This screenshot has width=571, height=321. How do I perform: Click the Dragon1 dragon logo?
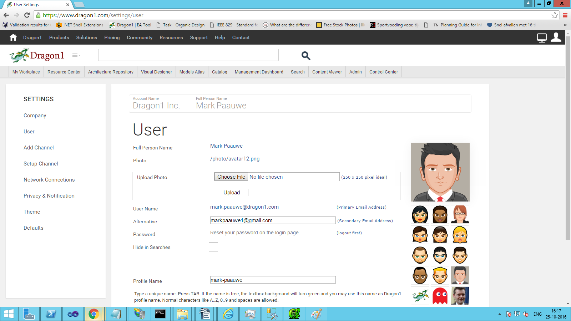(x=36, y=56)
